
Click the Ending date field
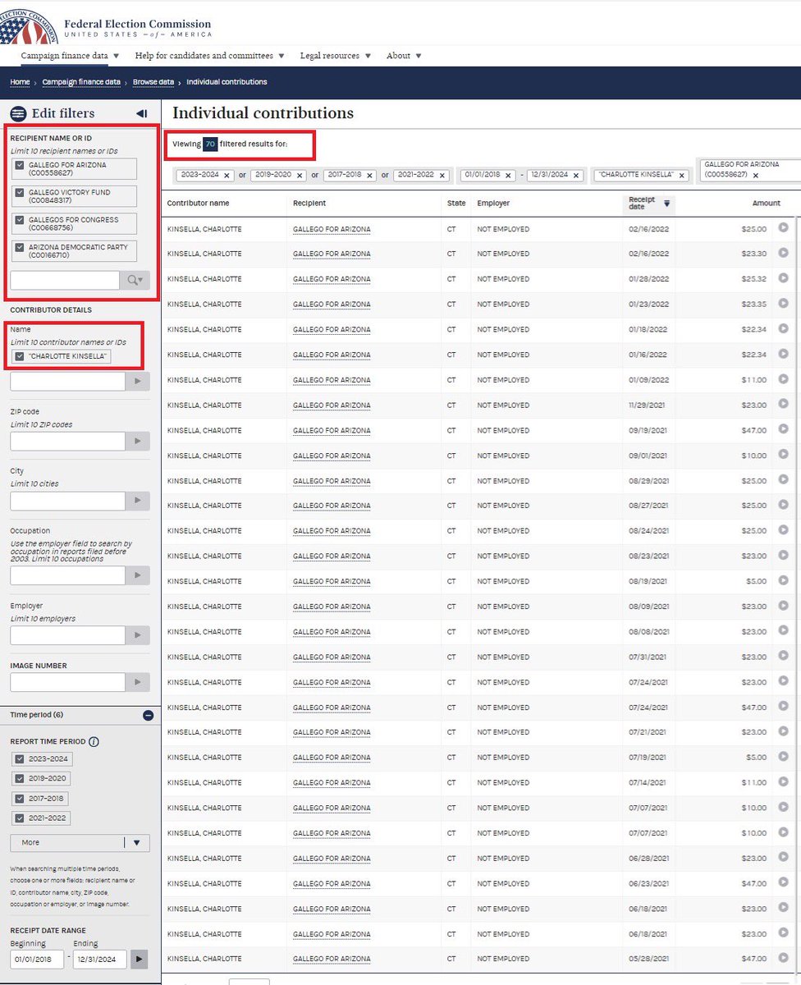pos(100,959)
